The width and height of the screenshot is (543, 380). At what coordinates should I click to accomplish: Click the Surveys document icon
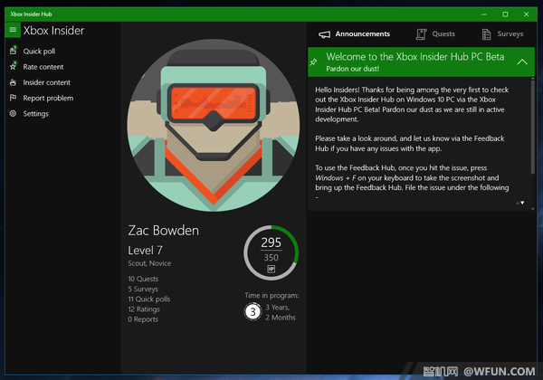[486, 34]
